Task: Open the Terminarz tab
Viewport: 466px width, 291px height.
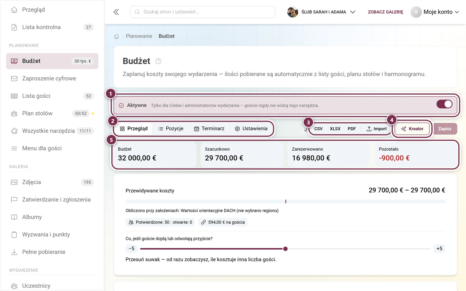Action: [209, 129]
